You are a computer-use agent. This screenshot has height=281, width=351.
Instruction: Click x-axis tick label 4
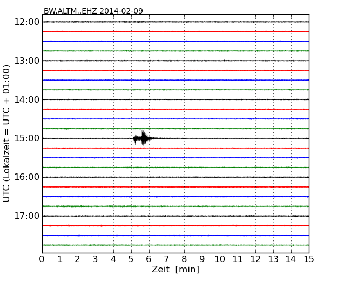click(113, 259)
